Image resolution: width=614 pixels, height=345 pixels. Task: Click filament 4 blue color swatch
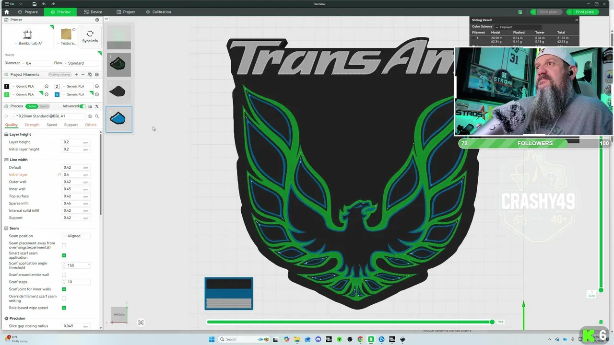point(57,94)
